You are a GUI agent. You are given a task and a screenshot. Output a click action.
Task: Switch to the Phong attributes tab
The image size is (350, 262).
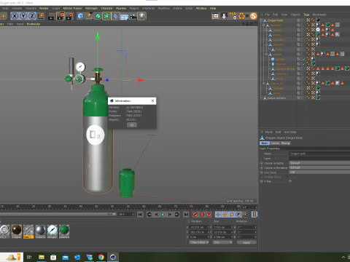pos(286,143)
